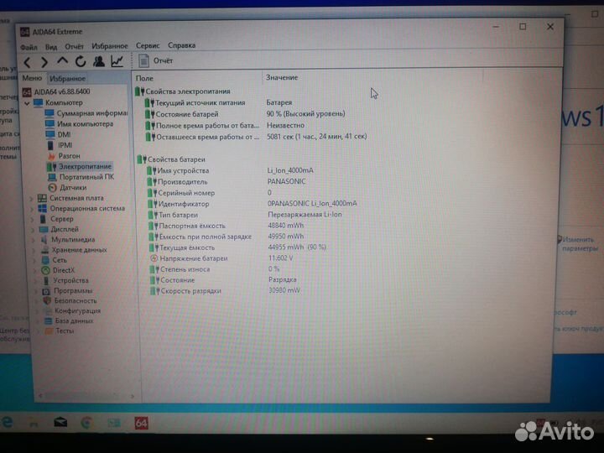The image size is (604, 453).
Task: Click the DirectX Xbox icon
Action: point(45,270)
